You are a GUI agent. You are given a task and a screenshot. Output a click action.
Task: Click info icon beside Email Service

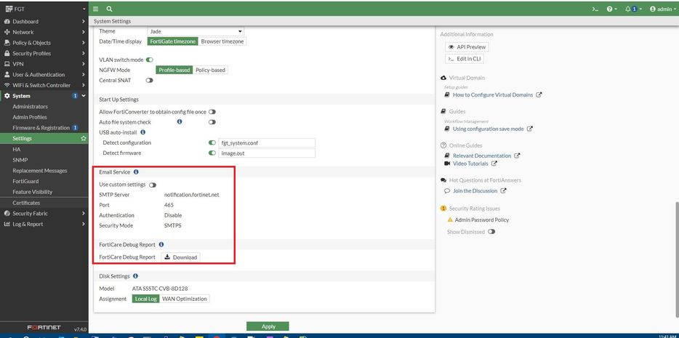pos(136,172)
